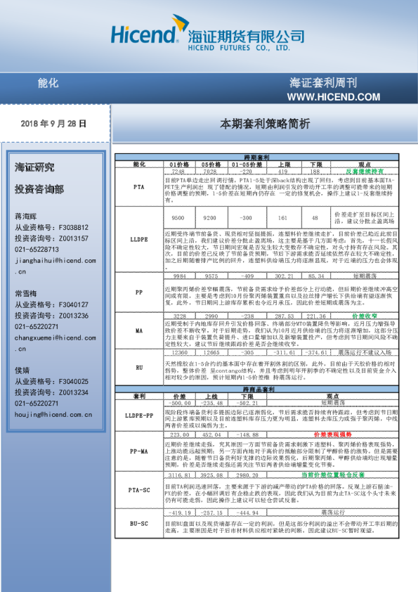Select PTA 01 price 7248
The height and width of the screenshot is (592, 418).
pyautogui.click(x=178, y=172)
